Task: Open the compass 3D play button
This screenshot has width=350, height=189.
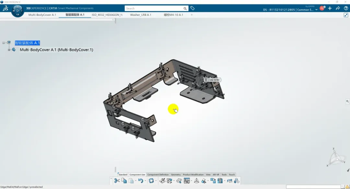Action: [17, 10]
